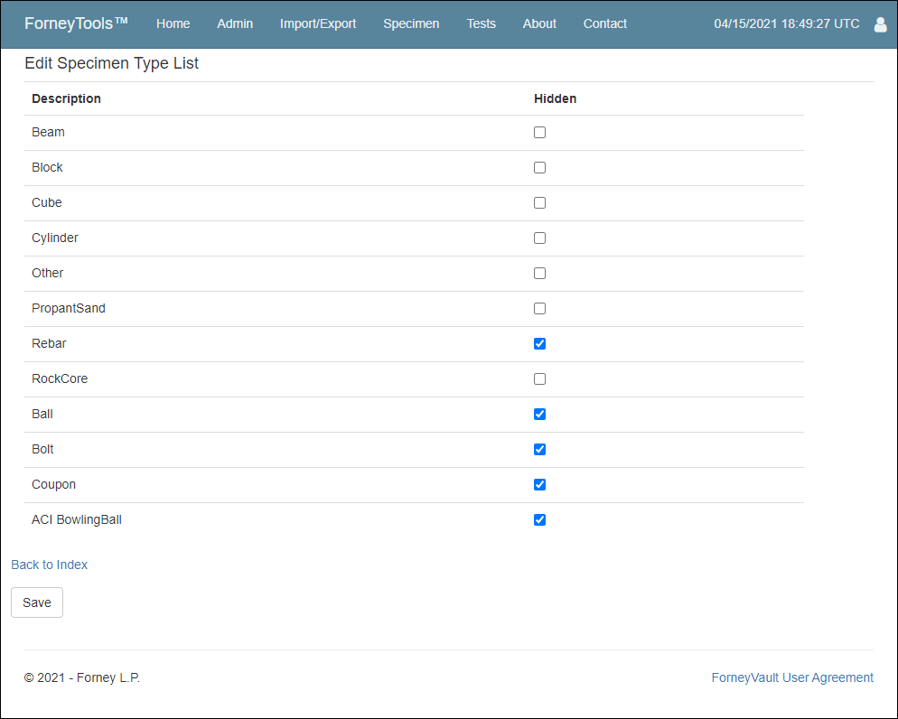Image resolution: width=898 pixels, height=719 pixels.
Task: Open the user account icon
Action: [x=880, y=24]
